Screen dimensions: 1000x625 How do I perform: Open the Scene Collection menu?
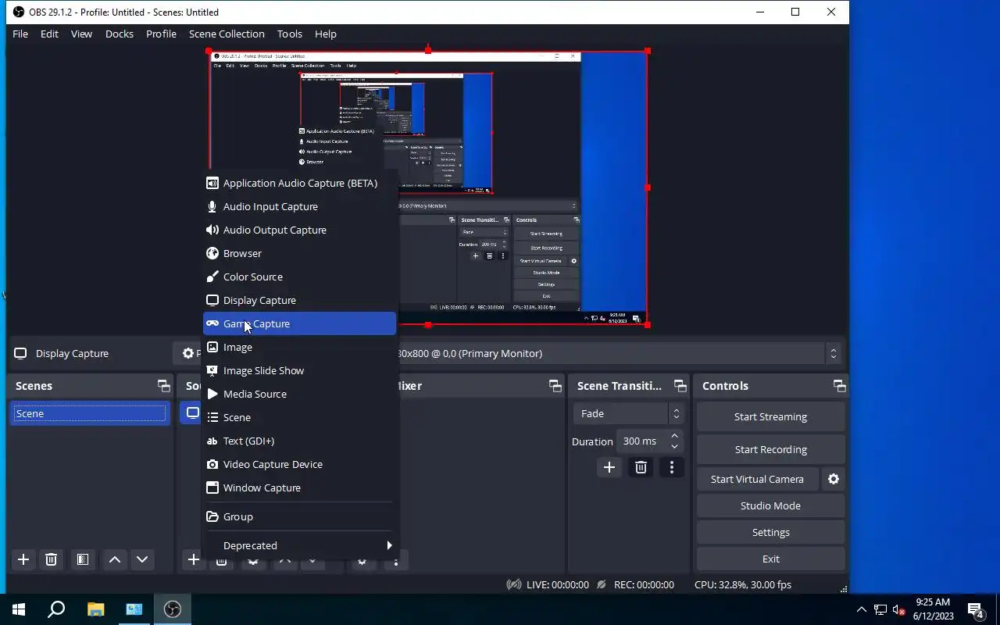227,34
